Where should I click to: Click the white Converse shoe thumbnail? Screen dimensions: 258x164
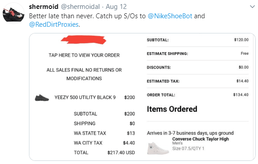[158, 148]
